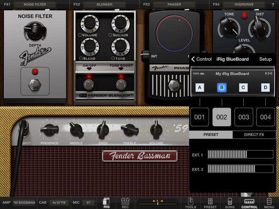Adjust the EXT. 2 level bar
The width and height of the screenshot is (279, 209).
(240, 169)
